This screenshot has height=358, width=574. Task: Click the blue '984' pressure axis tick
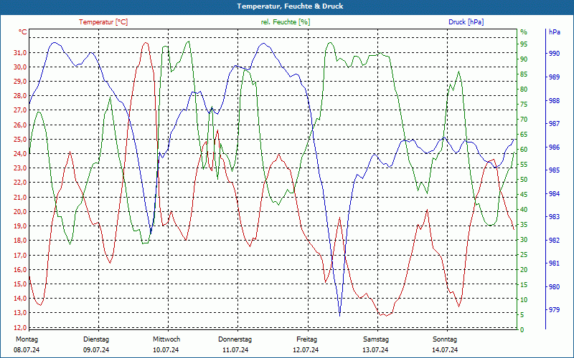click(x=555, y=193)
